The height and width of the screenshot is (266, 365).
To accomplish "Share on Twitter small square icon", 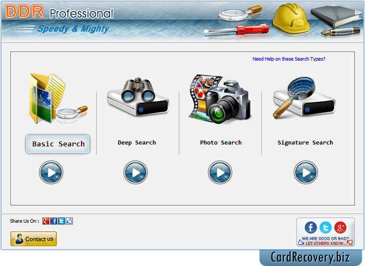I will pyautogui.click(x=61, y=221).
